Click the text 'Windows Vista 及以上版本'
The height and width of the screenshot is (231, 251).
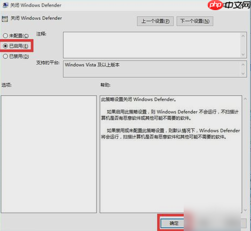(x=92, y=65)
